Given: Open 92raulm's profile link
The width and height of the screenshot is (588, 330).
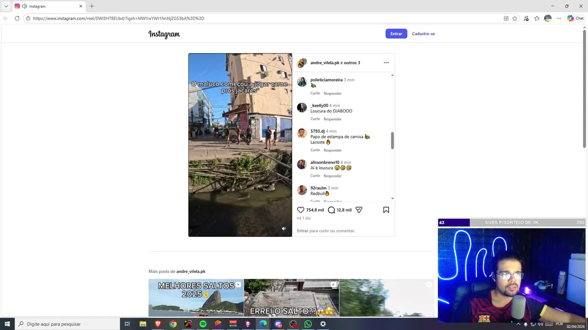Looking at the screenshot, I should pos(318,188).
